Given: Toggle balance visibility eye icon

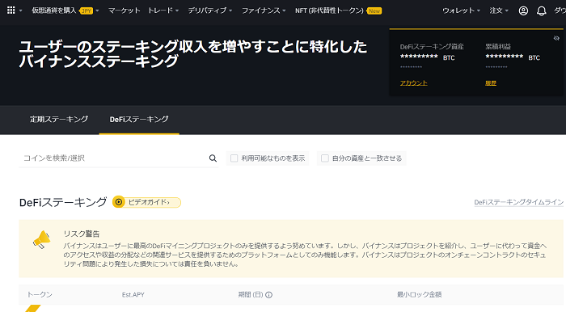Looking at the screenshot, I should tap(556, 38).
